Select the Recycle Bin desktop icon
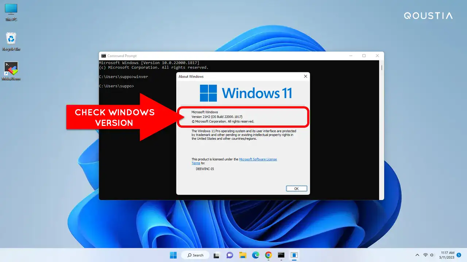 [11, 41]
